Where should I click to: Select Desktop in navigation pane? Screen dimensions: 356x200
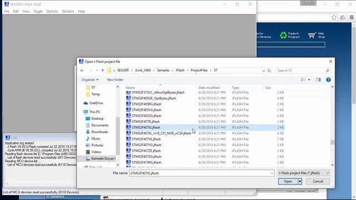click(x=97, y=118)
